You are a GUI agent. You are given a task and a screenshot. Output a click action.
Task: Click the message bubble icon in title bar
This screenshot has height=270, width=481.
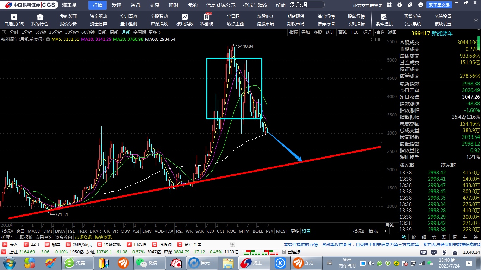pyautogui.click(x=421, y=5)
